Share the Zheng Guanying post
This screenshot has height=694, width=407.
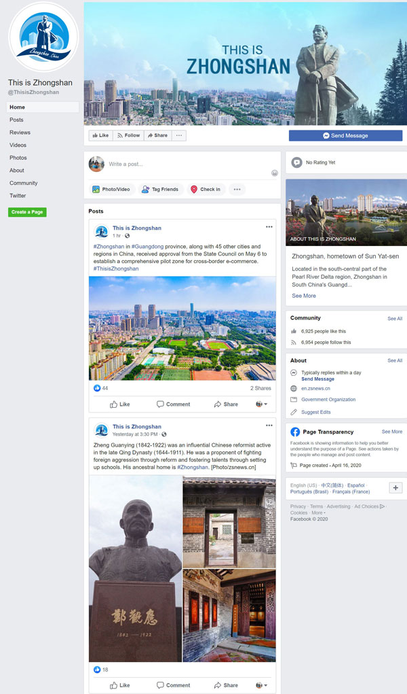click(x=226, y=685)
